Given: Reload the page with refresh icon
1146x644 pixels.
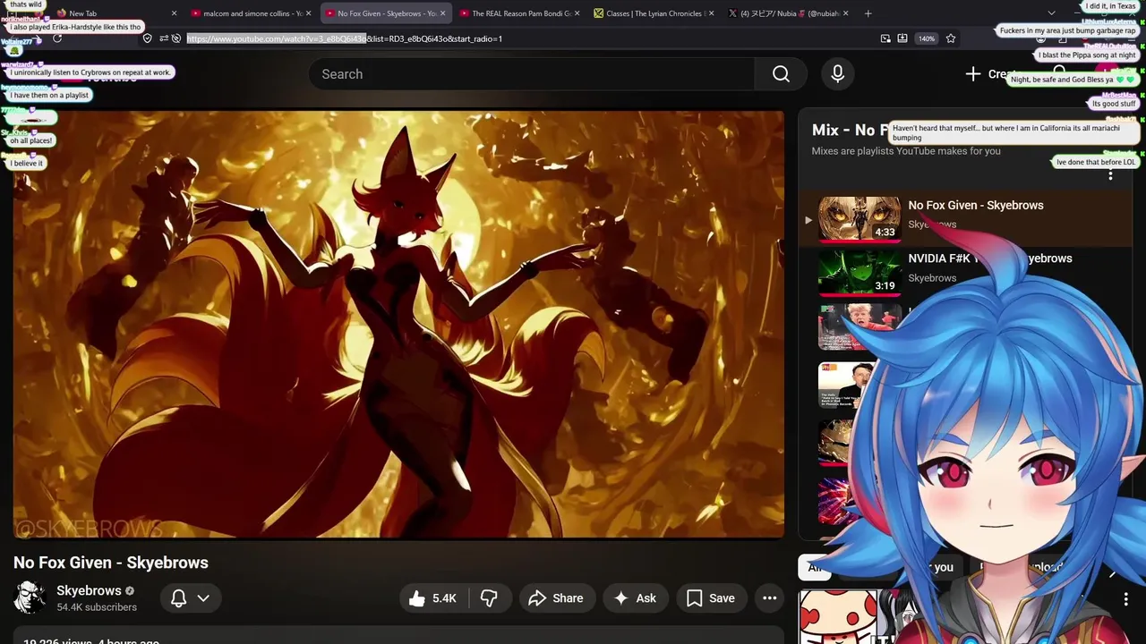Looking at the screenshot, I should [57, 38].
